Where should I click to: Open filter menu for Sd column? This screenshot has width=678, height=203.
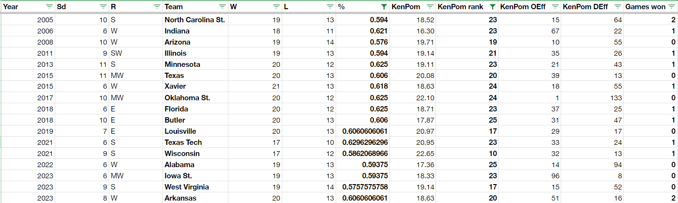103,7
